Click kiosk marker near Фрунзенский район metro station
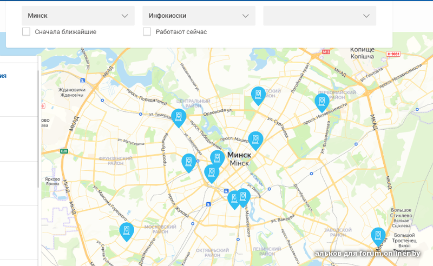The width and height of the screenshot is (433, 266). click(189, 163)
